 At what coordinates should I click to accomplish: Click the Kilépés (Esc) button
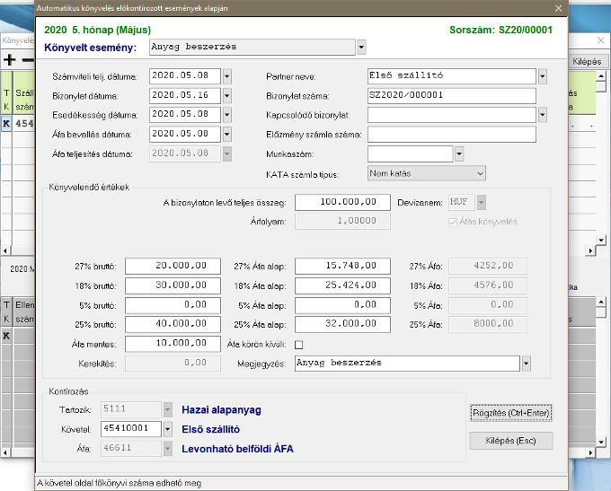pyautogui.click(x=510, y=441)
